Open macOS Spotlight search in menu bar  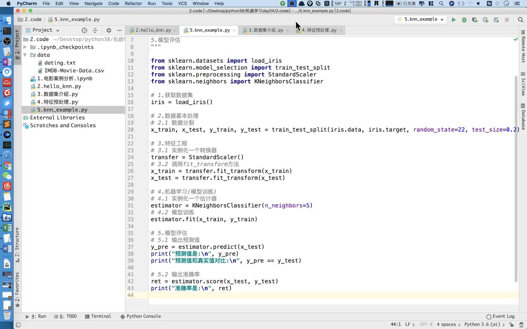[x=441, y=3]
